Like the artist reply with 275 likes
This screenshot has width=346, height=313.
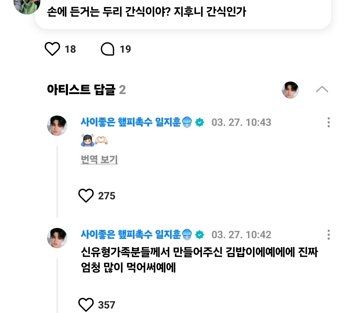click(86, 196)
